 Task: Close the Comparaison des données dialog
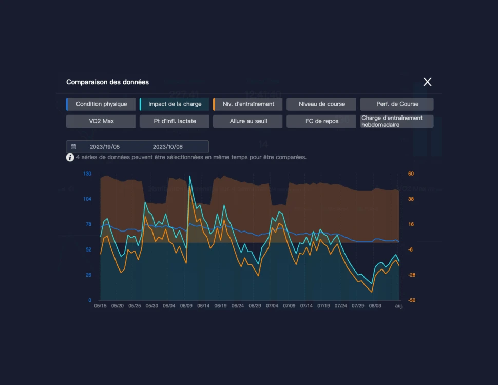click(x=427, y=82)
